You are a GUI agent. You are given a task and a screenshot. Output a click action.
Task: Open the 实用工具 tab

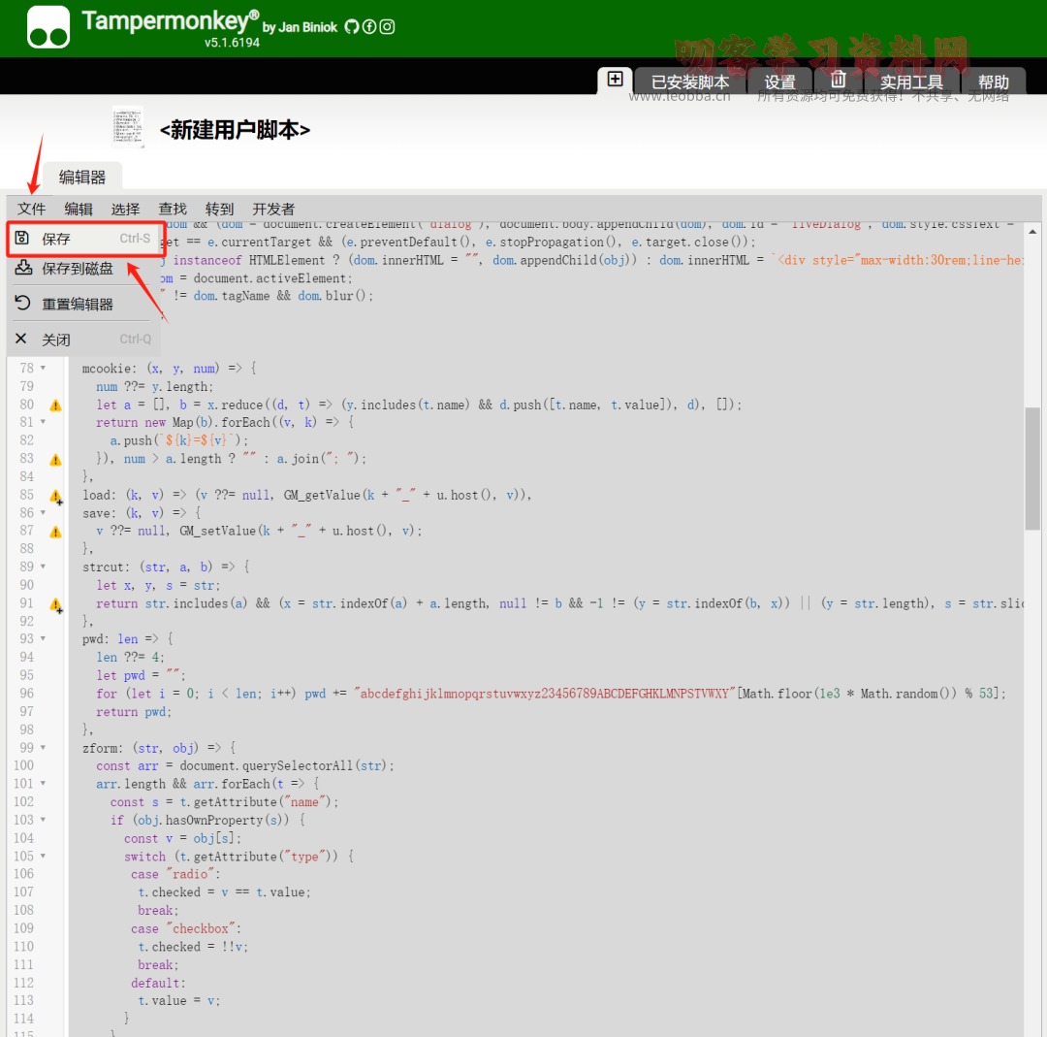coord(911,82)
